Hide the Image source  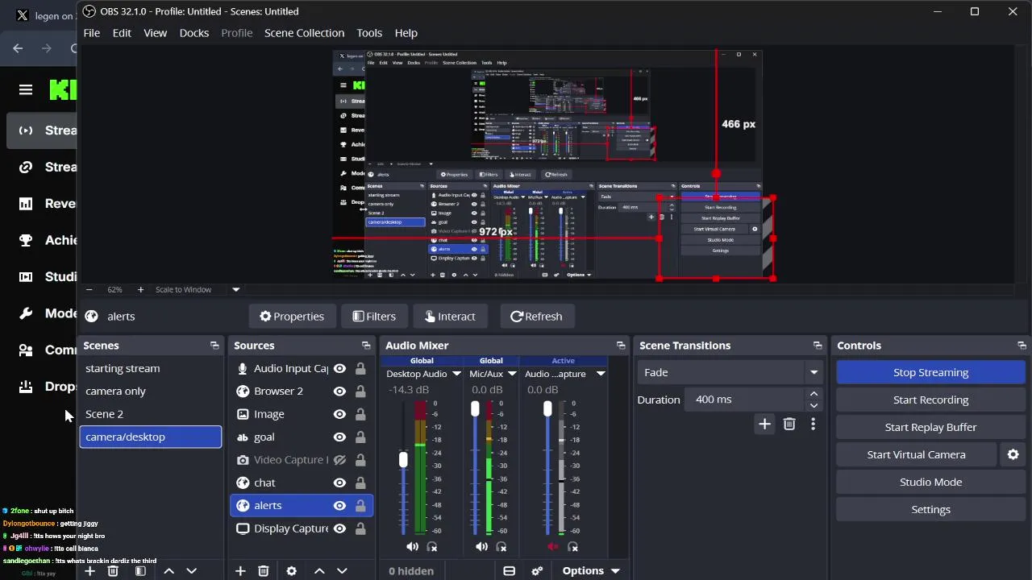click(339, 414)
